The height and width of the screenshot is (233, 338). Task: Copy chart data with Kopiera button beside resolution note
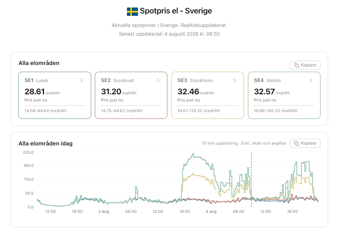pyautogui.click(x=305, y=143)
